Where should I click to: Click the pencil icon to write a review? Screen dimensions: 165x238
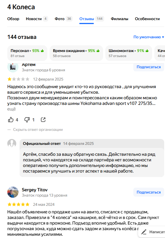click(x=144, y=232)
